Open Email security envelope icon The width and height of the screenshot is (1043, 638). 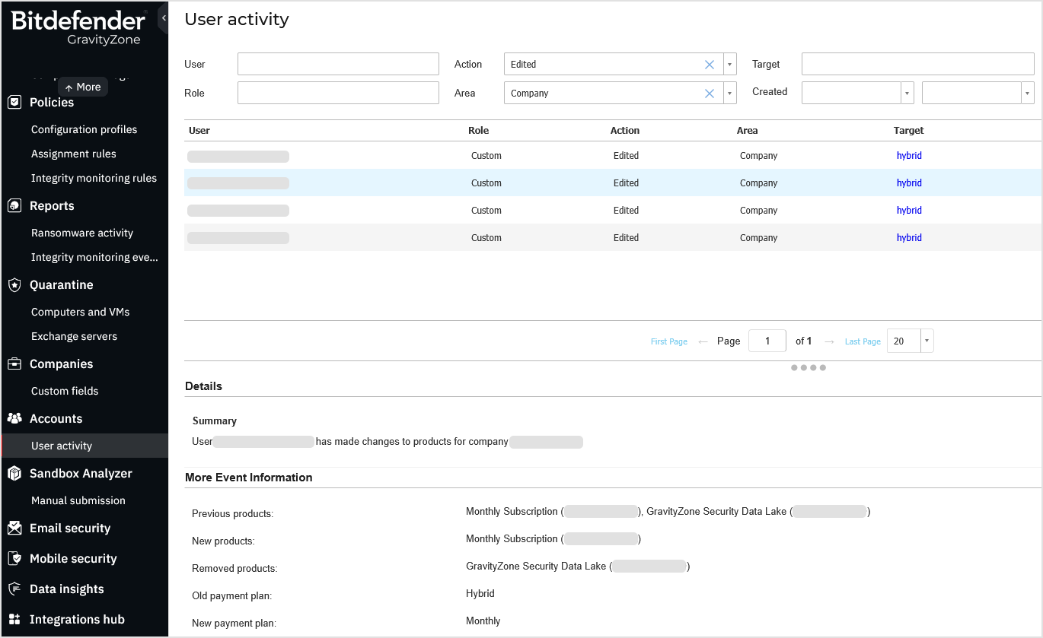[x=16, y=528]
